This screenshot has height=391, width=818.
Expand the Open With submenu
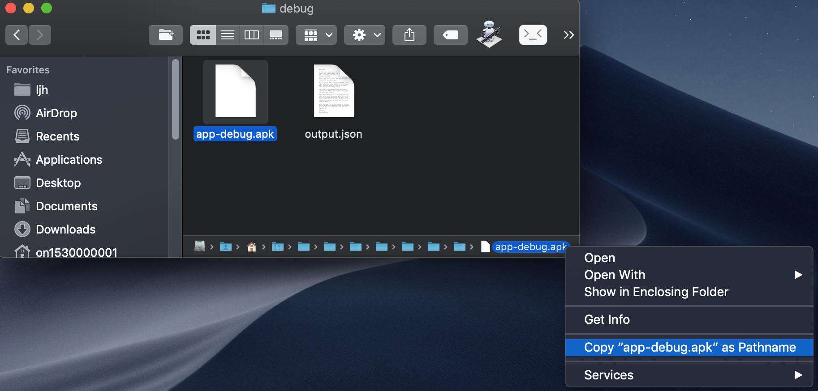689,275
